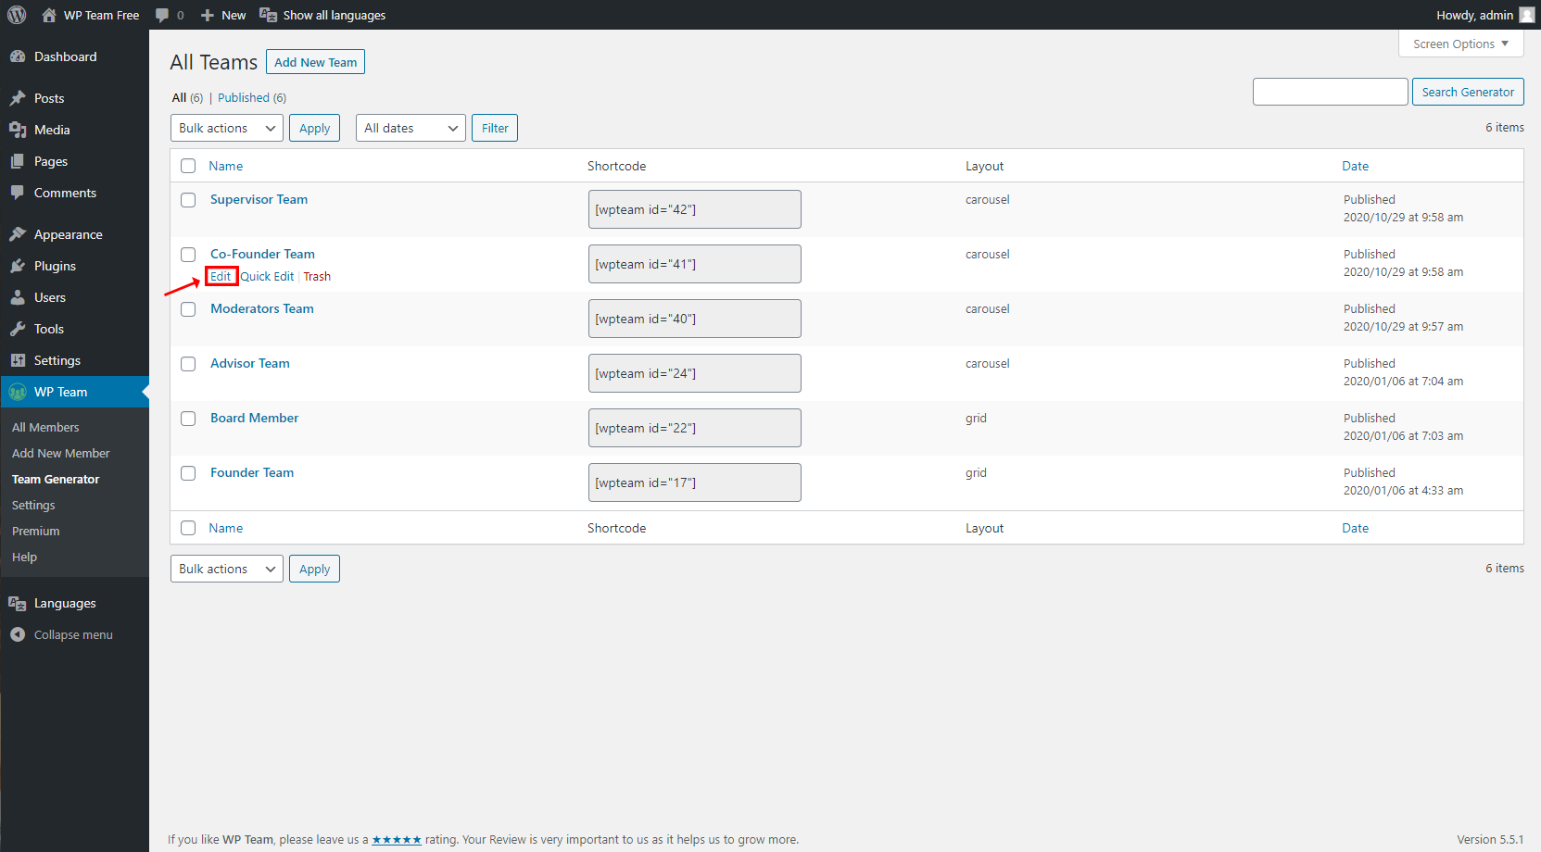Toggle the select-all checkbox in table header
Viewport: 1541px width, 852px height.
tap(188, 166)
